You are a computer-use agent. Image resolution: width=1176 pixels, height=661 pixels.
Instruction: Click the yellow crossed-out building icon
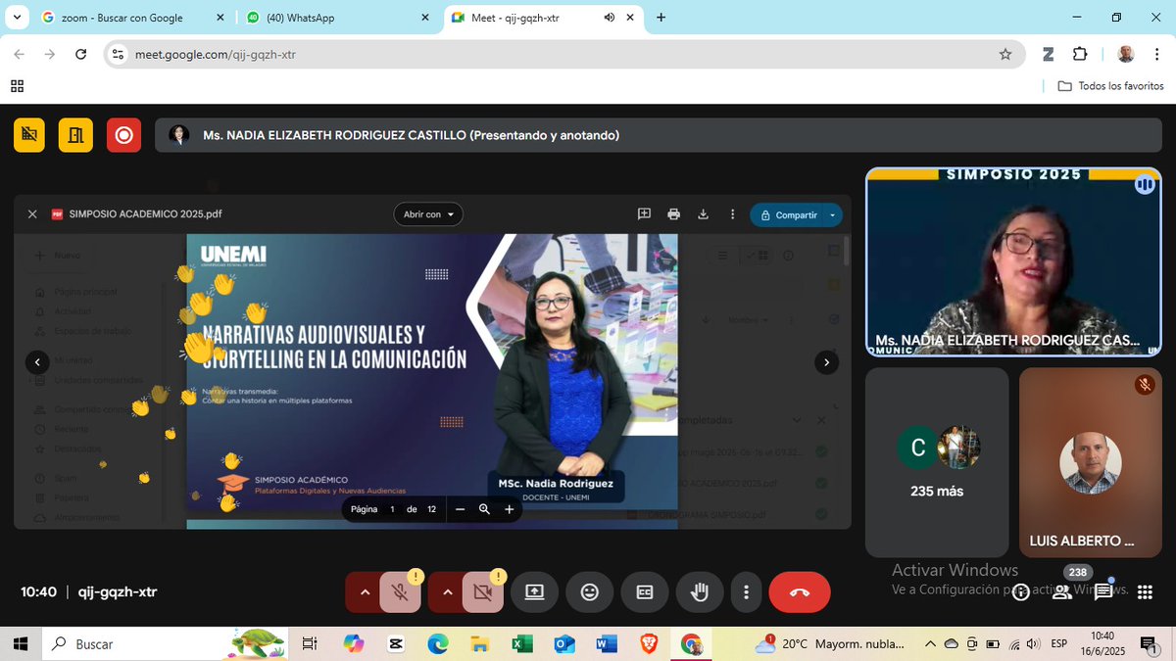(x=29, y=135)
